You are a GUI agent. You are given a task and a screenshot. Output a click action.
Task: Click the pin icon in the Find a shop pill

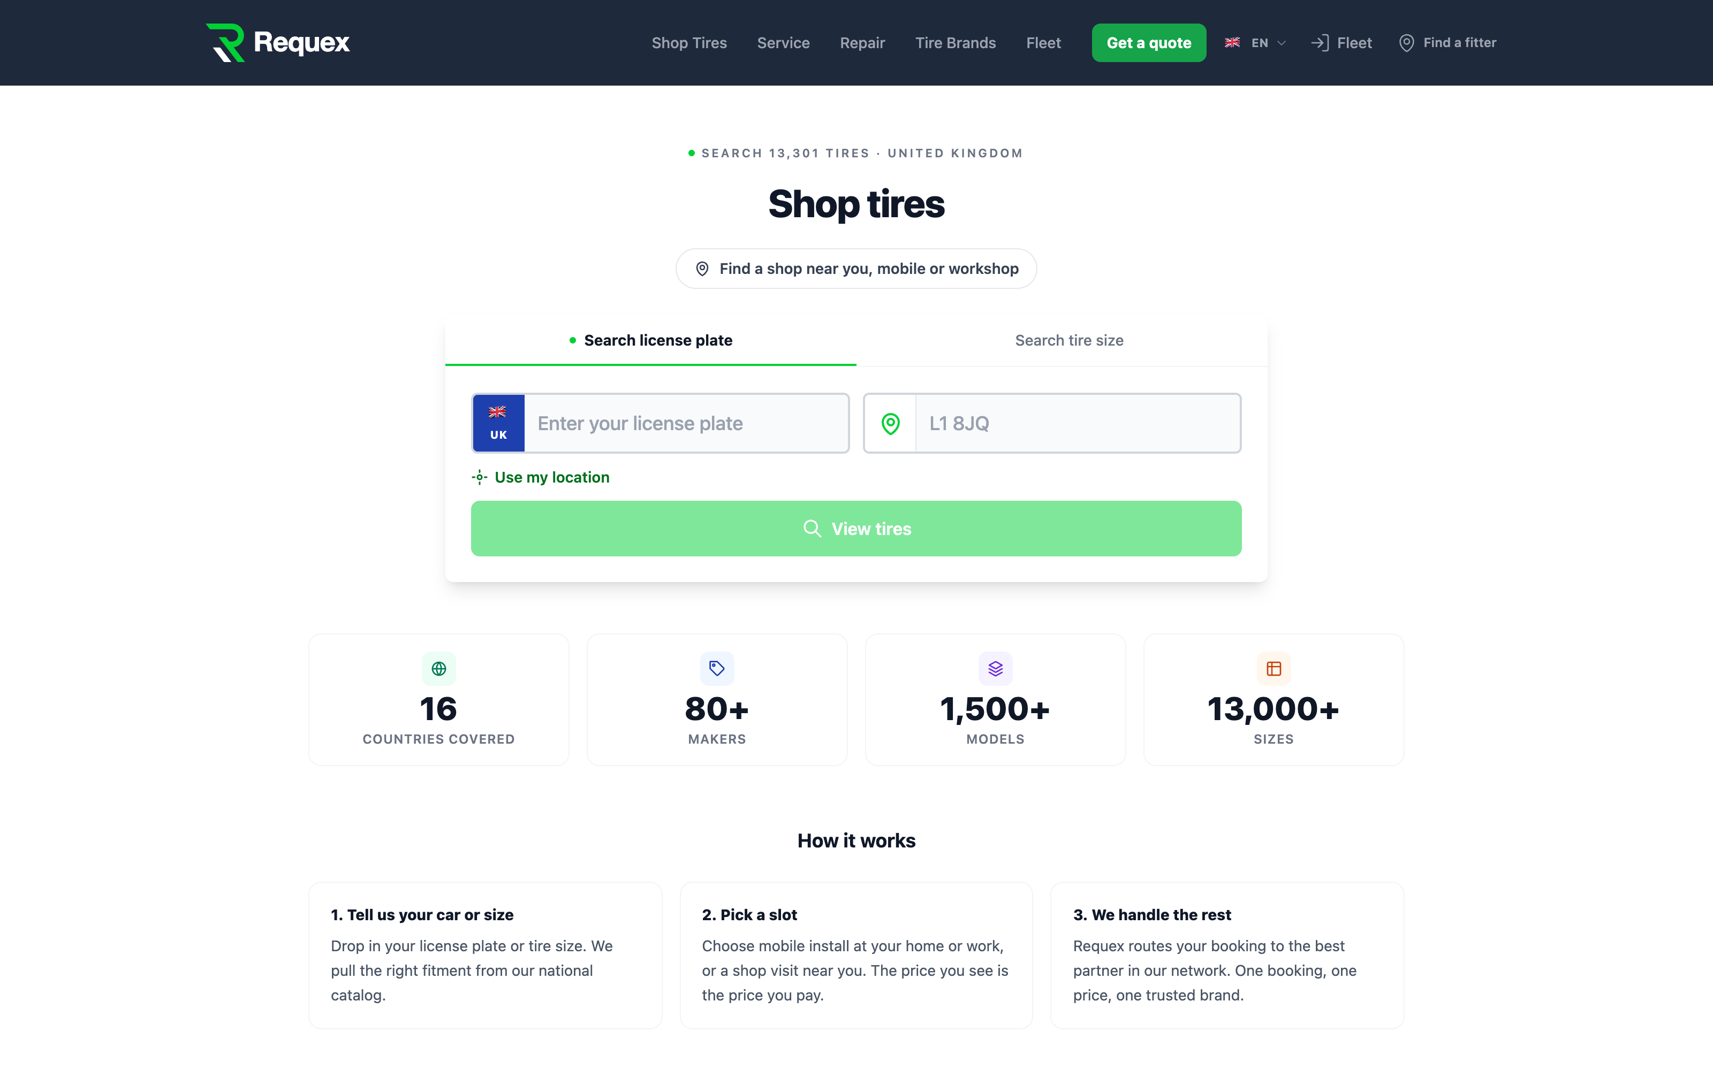tap(702, 269)
